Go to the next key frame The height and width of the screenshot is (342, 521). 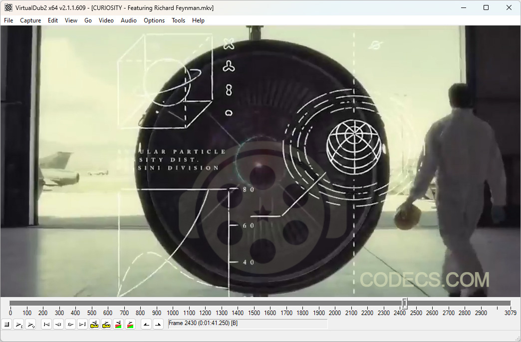click(x=106, y=325)
